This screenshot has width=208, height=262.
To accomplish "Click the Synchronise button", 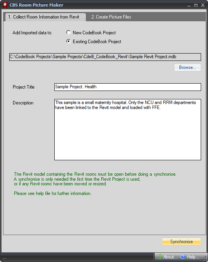I will [181, 242].
